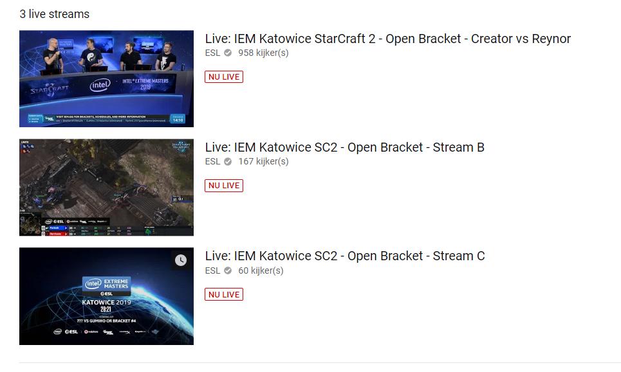621x372 pixels.
Task: Click NU LIVE badge under Stream C
Action: pos(224,294)
